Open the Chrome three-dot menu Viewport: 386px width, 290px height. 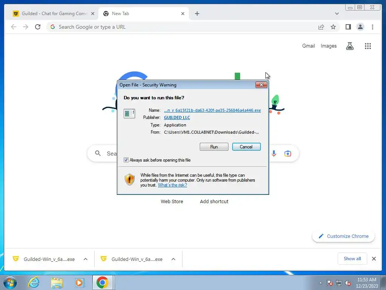[372, 27]
